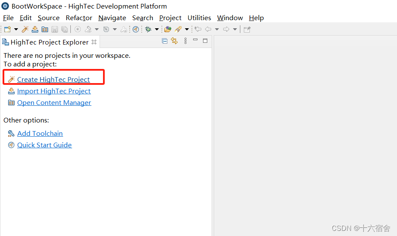
Task: Open the dropdown next to the build hammer icon
Action: point(97,29)
